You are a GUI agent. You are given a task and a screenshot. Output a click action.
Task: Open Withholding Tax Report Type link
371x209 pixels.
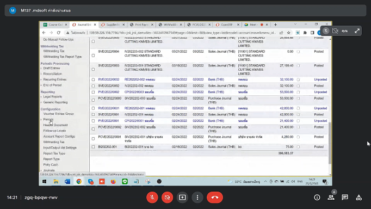click(63, 57)
